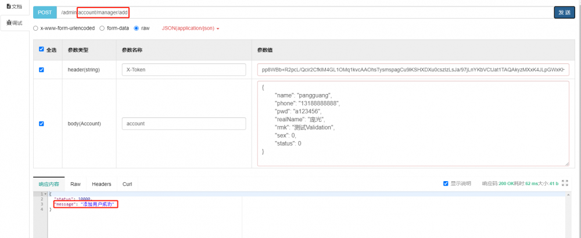Switch to the Headers response tab
581x238 pixels.
click(102, 184)
